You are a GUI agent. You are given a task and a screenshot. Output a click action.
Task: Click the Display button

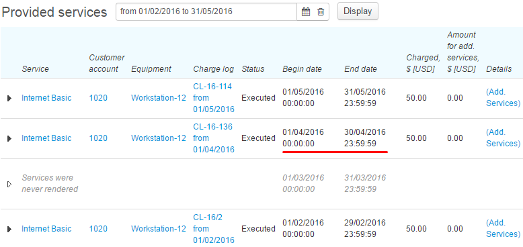(x=358, y=11)
